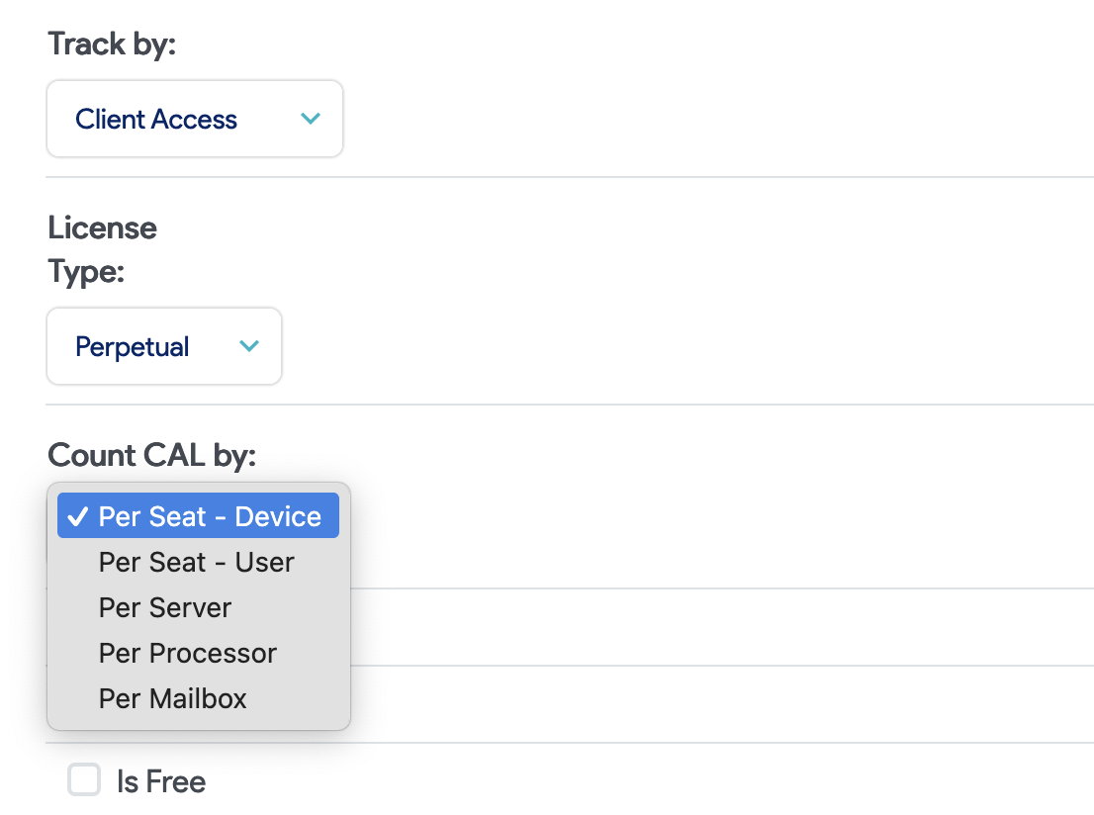This screenshot has height=815, width=1094.
Task: Click the word User in second option
Action: tap(264, 562)
